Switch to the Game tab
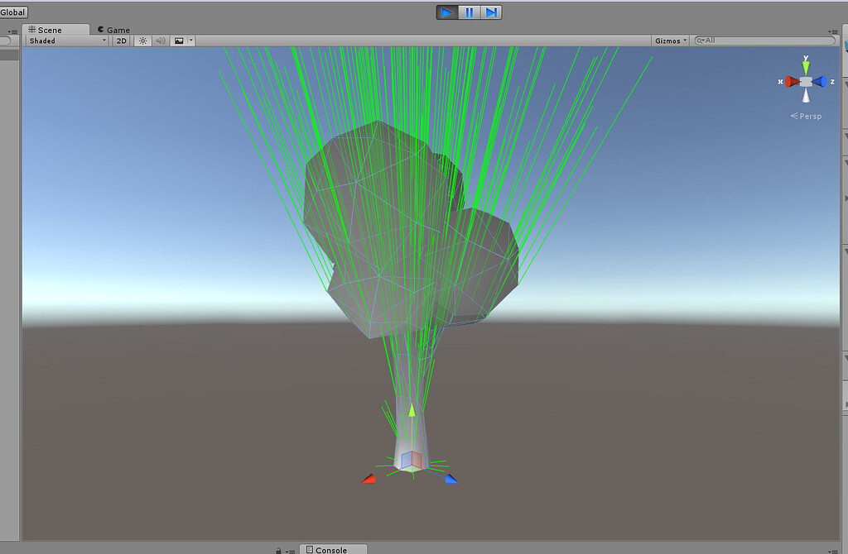Image resolution: width=848 pixels, height=554 pixels. tap(112, 29)
